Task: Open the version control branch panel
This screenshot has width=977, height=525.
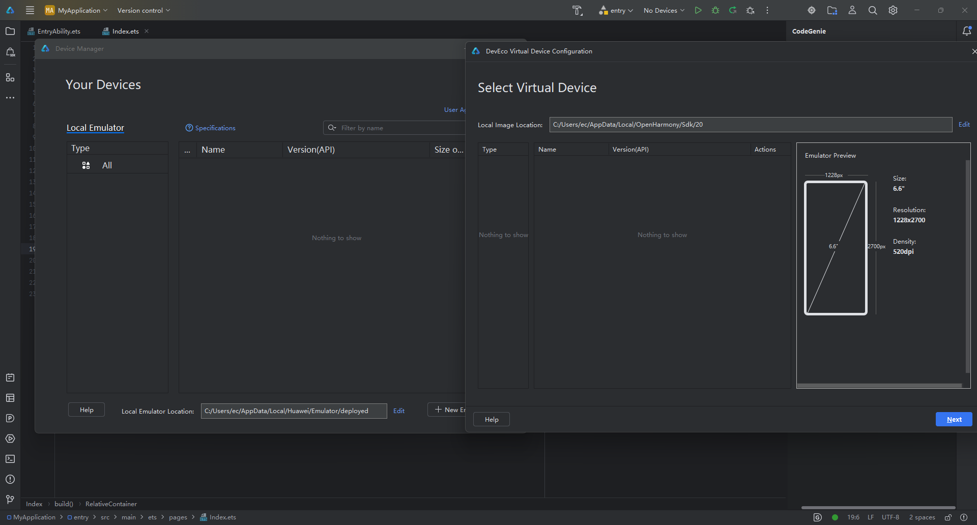Action: pyautogui.click(x=10, y=500)
